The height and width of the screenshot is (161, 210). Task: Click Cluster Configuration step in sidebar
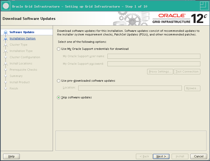[x=25, y=57]
